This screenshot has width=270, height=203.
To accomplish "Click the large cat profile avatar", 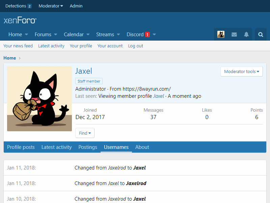I will tap(39, 99).
